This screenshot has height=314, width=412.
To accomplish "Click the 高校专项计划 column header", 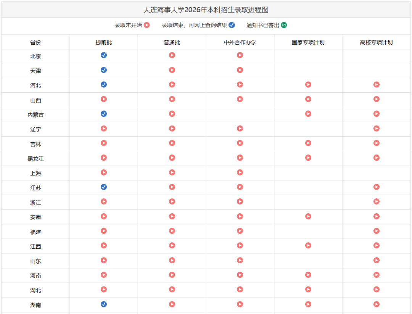I will [376, 42].
